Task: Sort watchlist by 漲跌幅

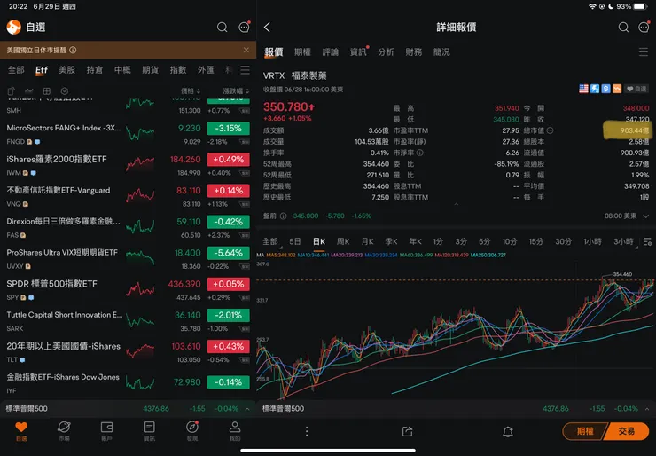Action: click(x=236, y=91)
